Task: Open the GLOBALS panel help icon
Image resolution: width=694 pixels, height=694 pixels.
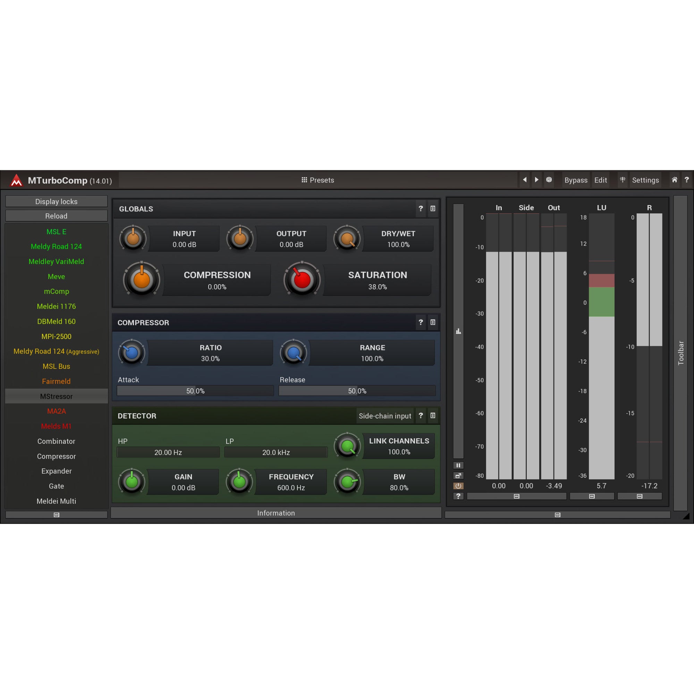Action: pos(421,209)
